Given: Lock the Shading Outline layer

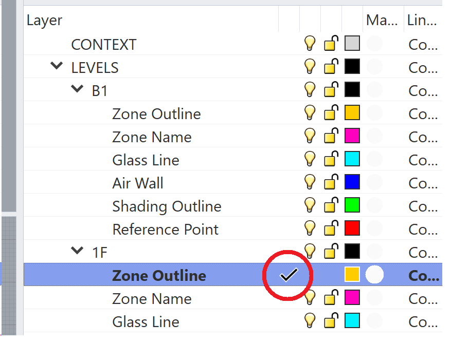Looking at the screenshot, I should click(331, 205).
